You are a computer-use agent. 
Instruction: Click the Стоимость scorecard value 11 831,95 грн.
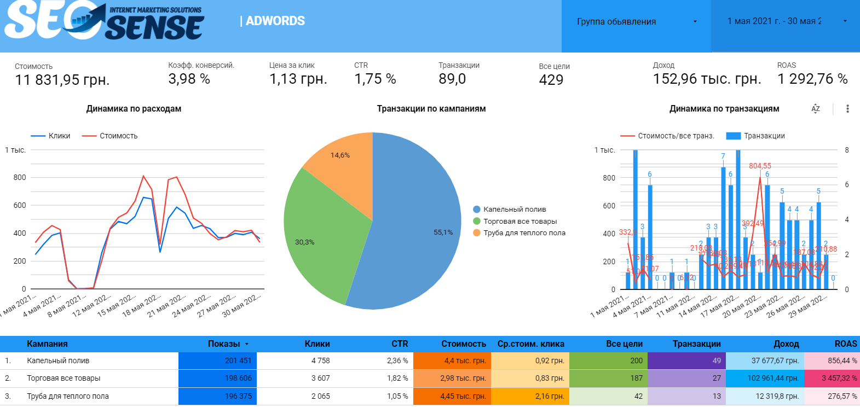tap(62, 80)
